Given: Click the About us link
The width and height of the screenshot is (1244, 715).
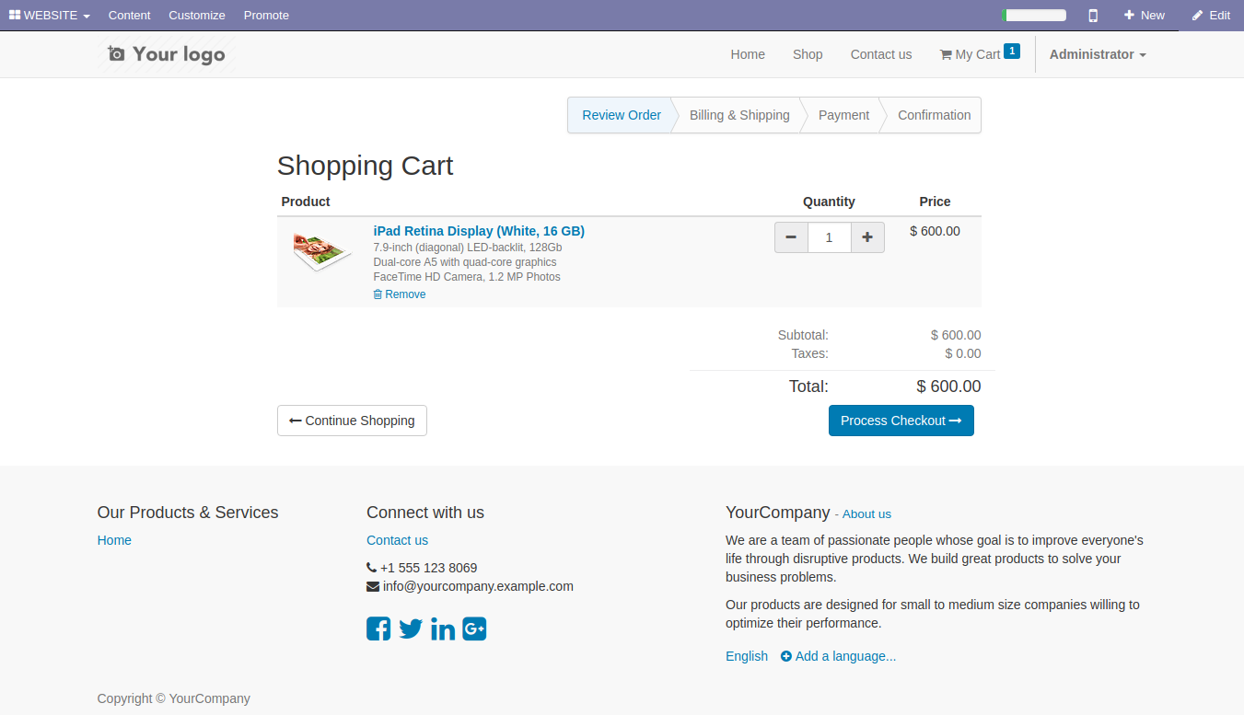Looking at the screenshot, I should [x=866, y=514].
